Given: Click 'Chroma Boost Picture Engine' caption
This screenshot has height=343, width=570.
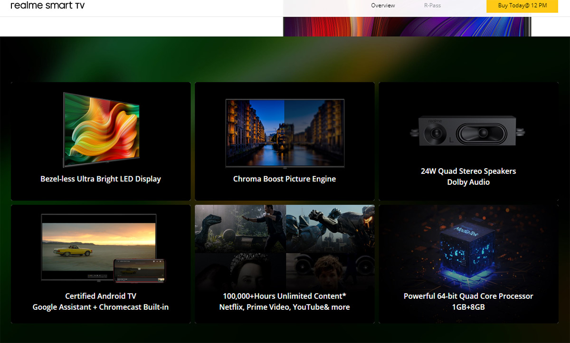Looking at the screenshot, I should (x=285, y=179).
